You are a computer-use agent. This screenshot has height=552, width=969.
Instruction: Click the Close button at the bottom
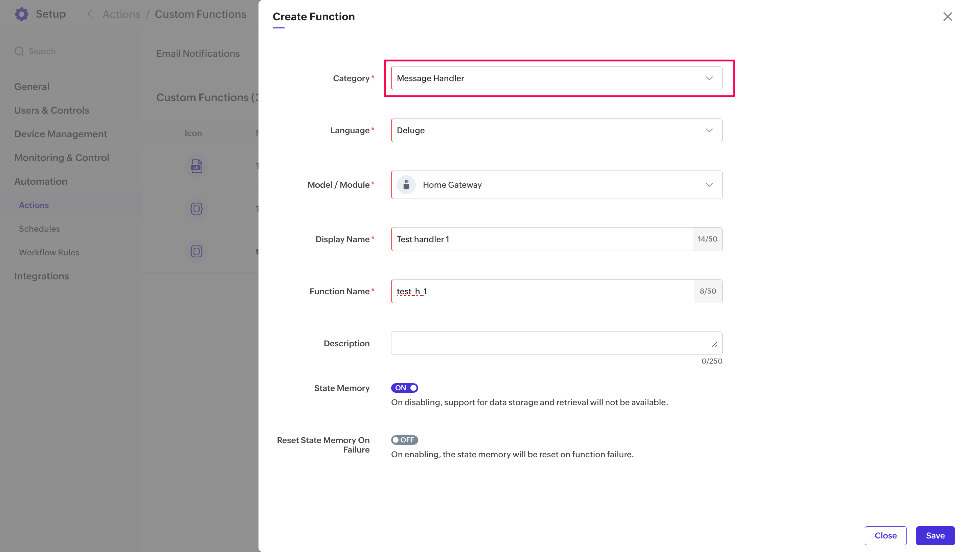(885, 535)
